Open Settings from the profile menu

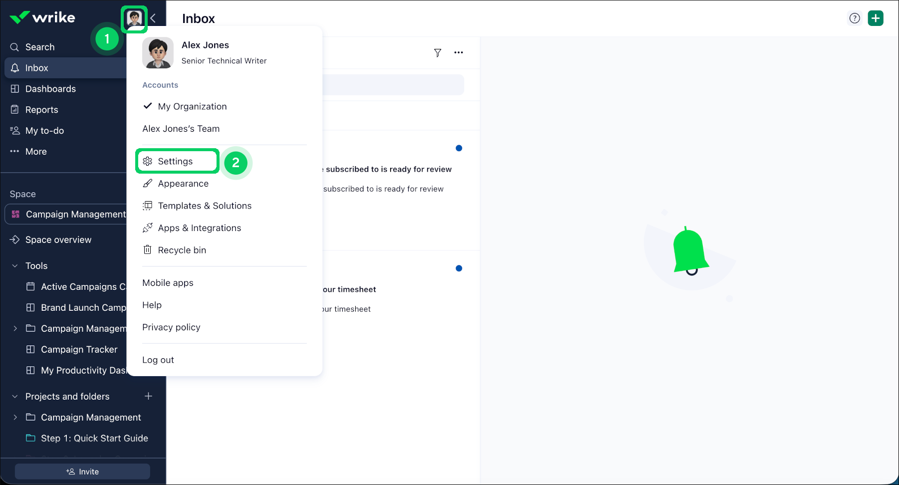tap(177, 161)
